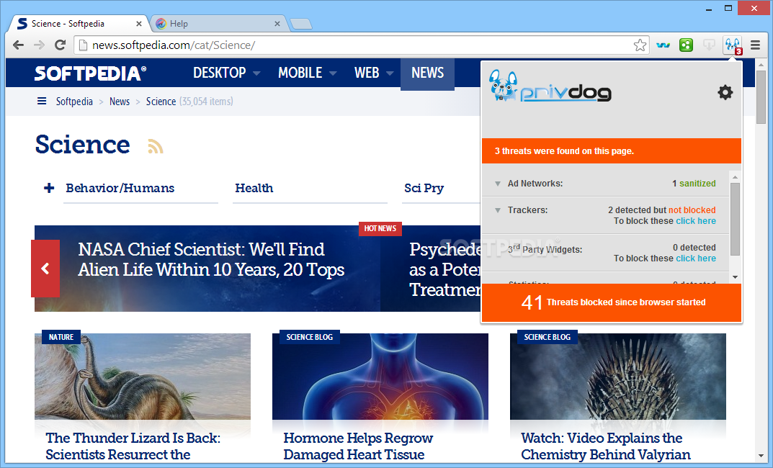Expand the Trackers section

(498, 210)
